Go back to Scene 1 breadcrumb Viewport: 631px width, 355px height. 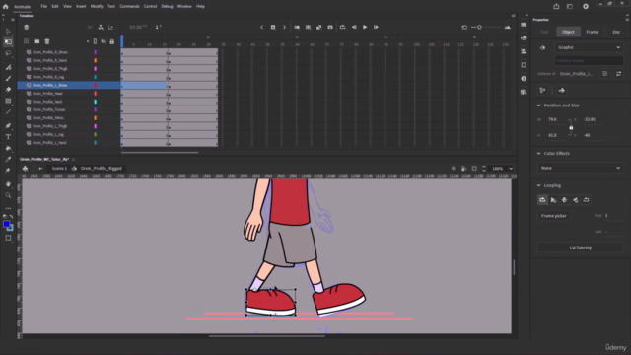tap(59, 169)
